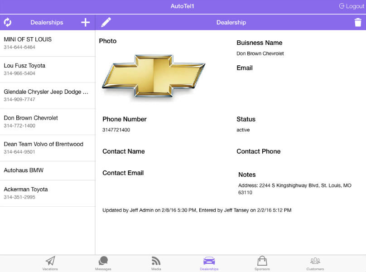
Task: Select Don Brown Chevrolet list row
Action: [48, 122]
